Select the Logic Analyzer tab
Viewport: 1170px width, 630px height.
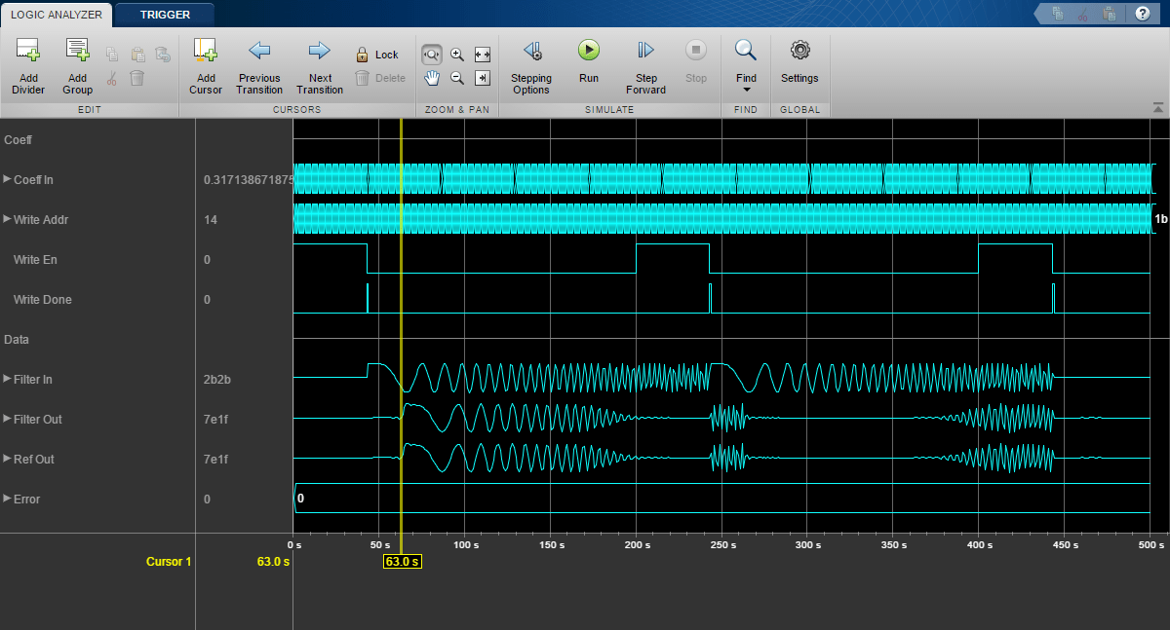pyautogui.click(x=57, y=15)
